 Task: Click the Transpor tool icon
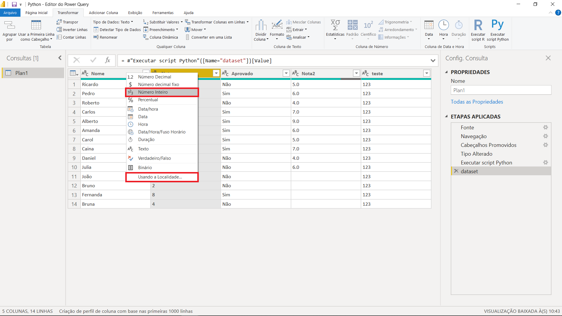(59, 22)
